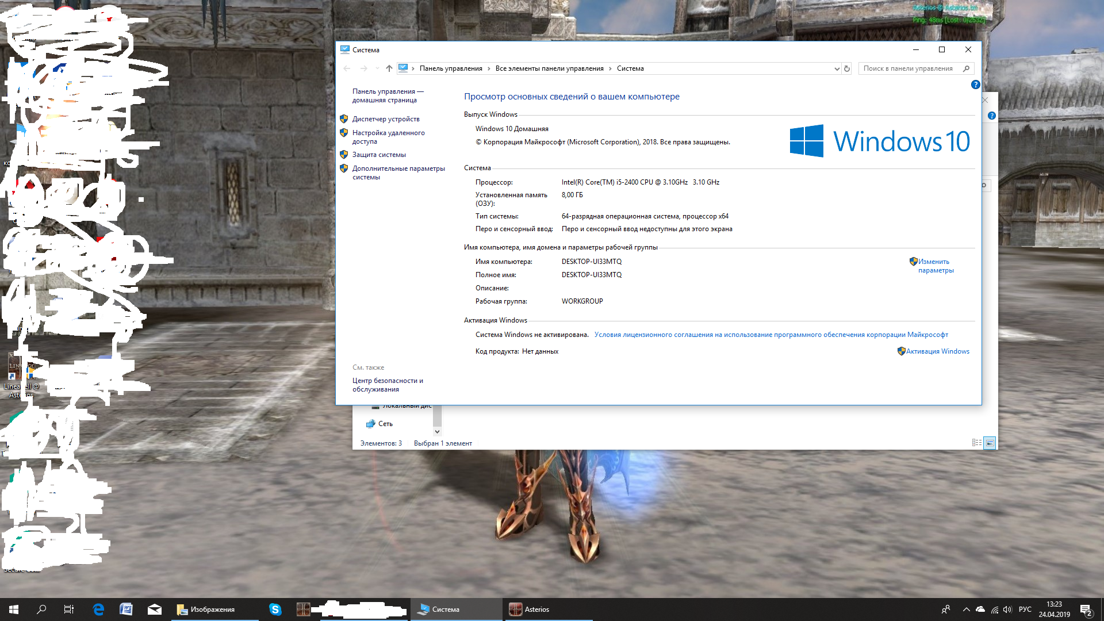Click 'Панель управления' breadcrumb in address bar

(451, 68)
